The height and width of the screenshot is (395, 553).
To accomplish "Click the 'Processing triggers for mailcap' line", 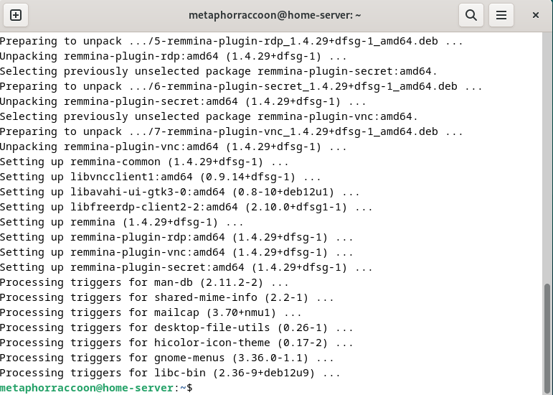I will click(x=151, y=312).
